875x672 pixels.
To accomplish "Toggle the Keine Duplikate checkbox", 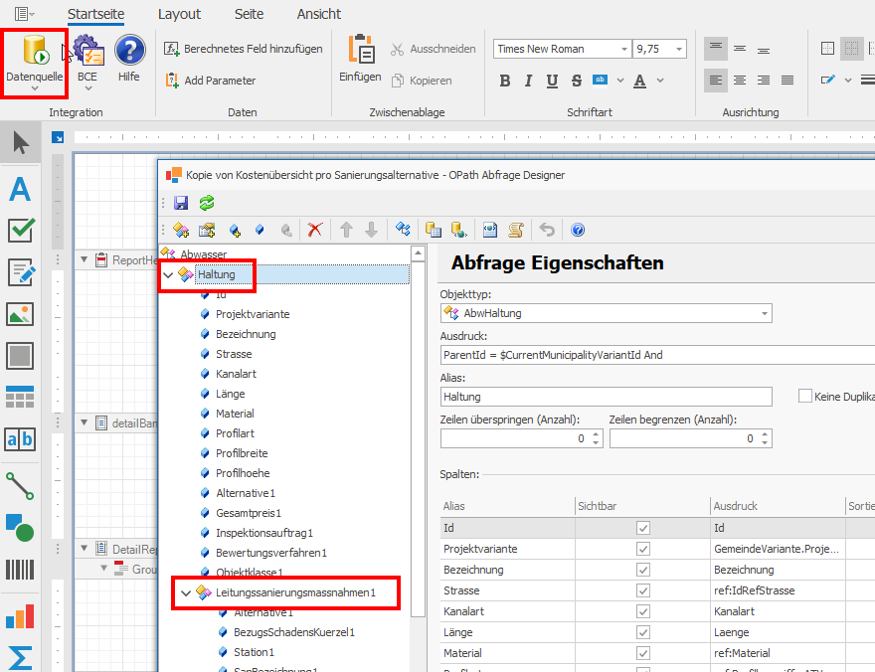I will pos(805,396).
